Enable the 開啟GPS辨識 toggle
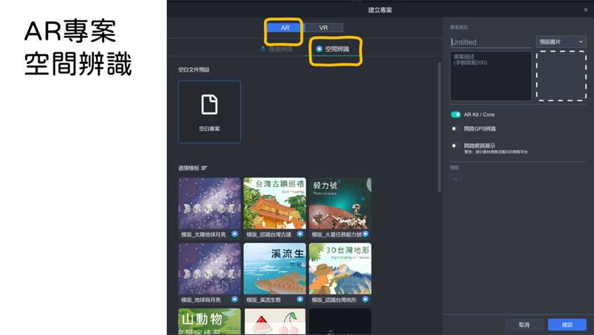Screen dimensions: 594x335 click(x=455, y=129)
